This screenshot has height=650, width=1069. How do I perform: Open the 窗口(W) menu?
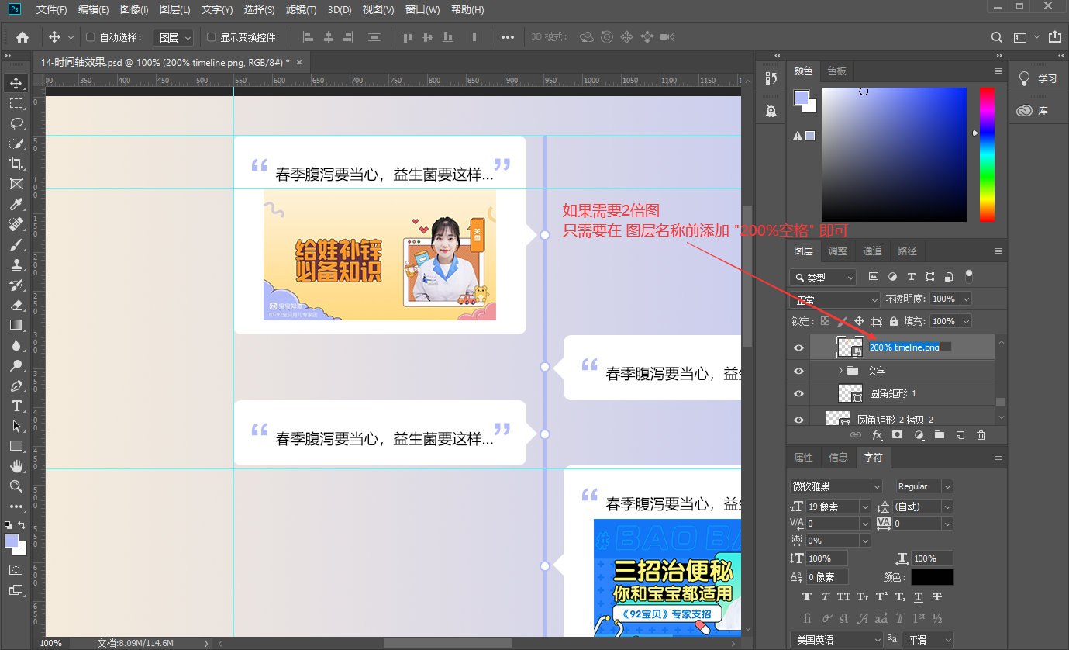tap(422, 10)
